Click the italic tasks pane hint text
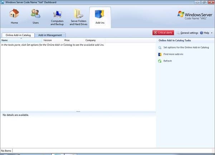 coord(53,45)
